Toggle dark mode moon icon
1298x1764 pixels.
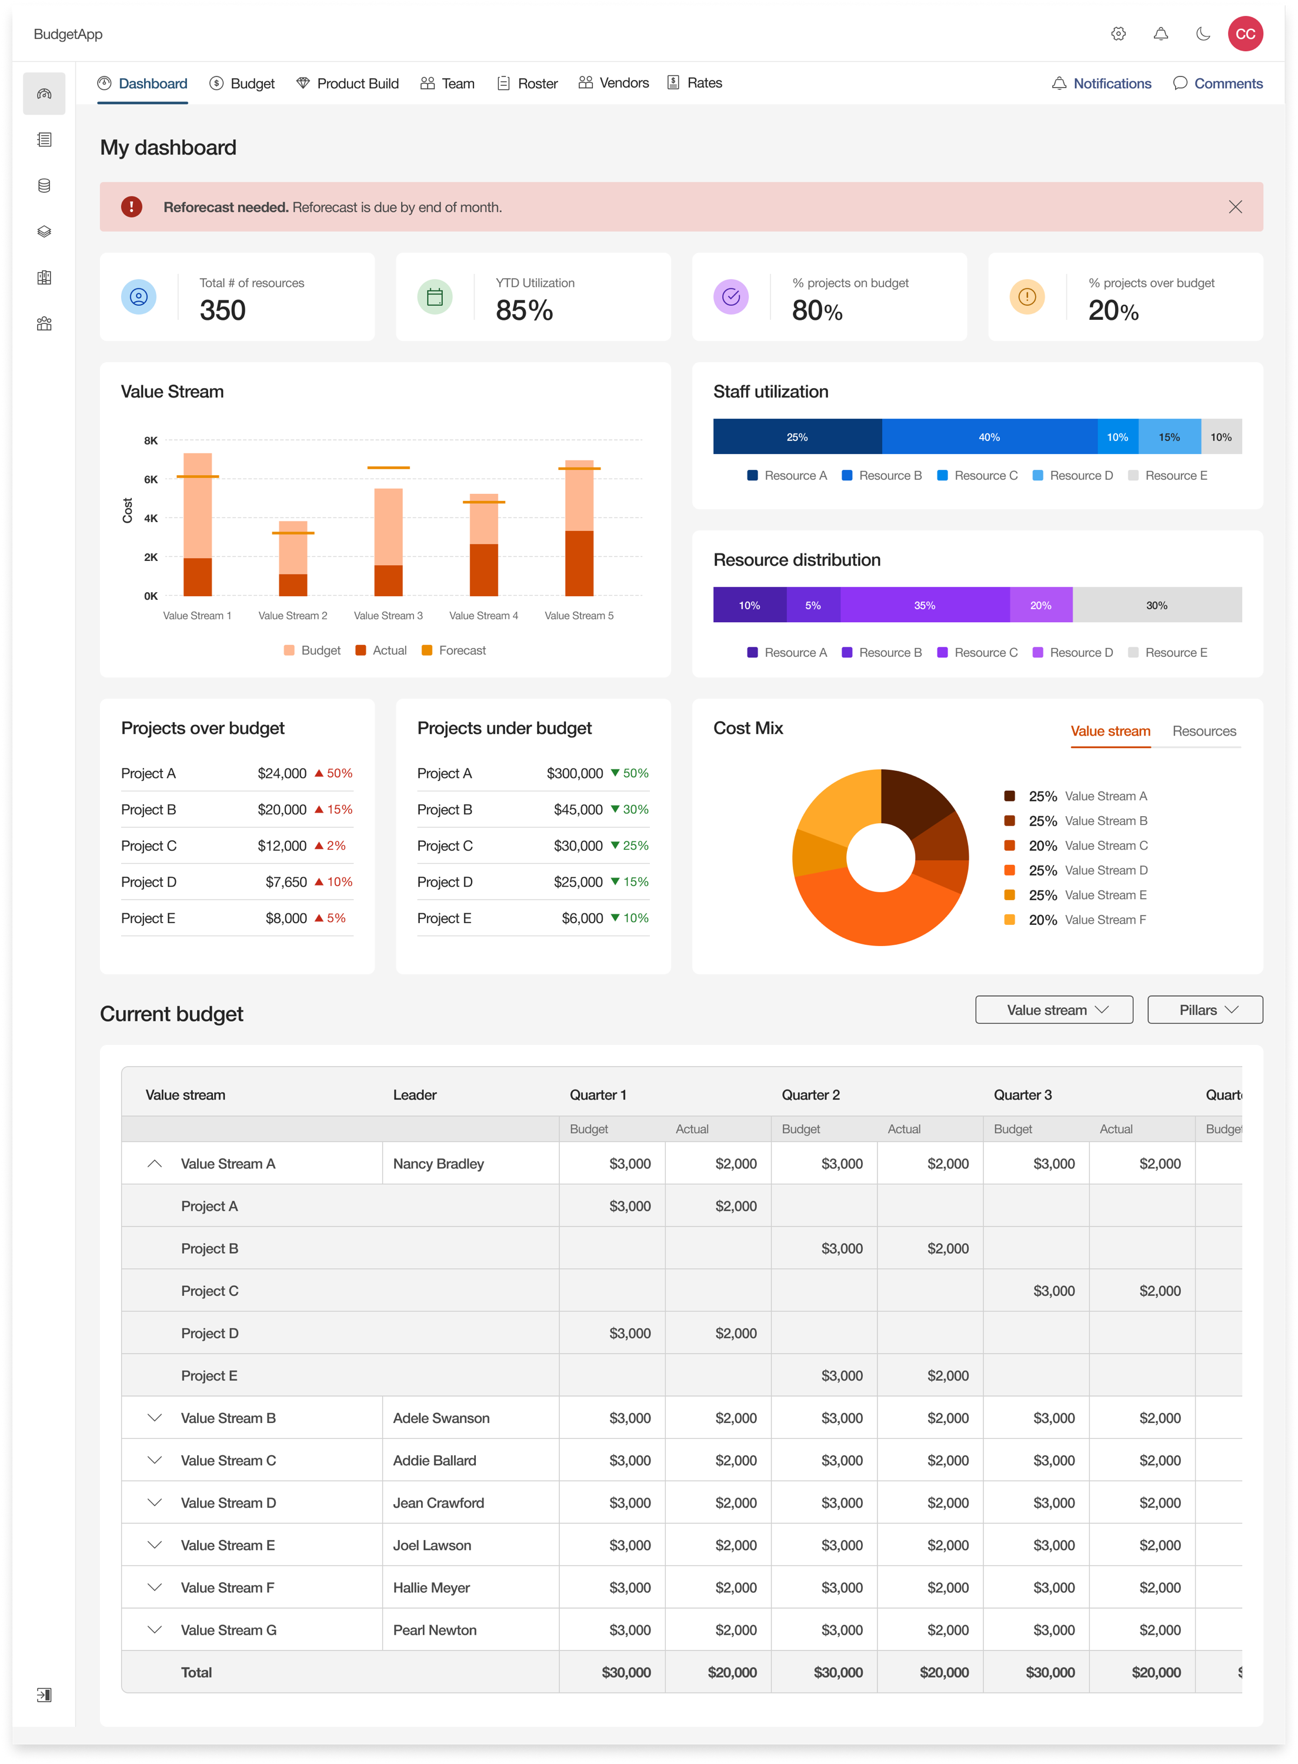(x=1203, y=34)
